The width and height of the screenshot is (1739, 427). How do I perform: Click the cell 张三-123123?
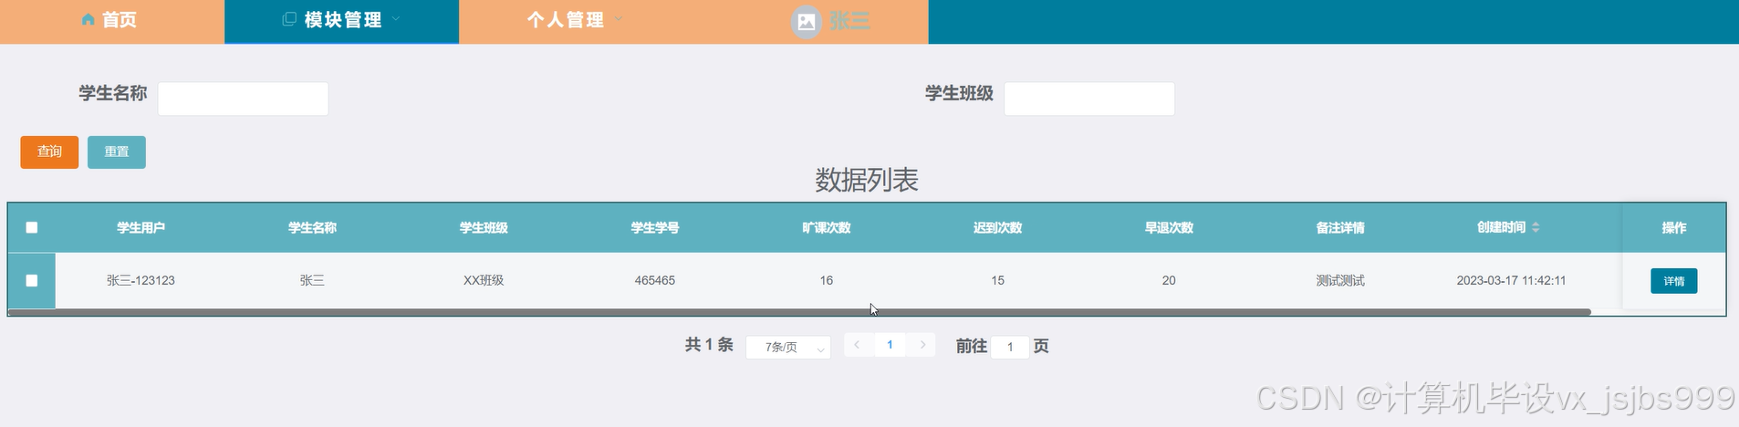tap(141, 281)
